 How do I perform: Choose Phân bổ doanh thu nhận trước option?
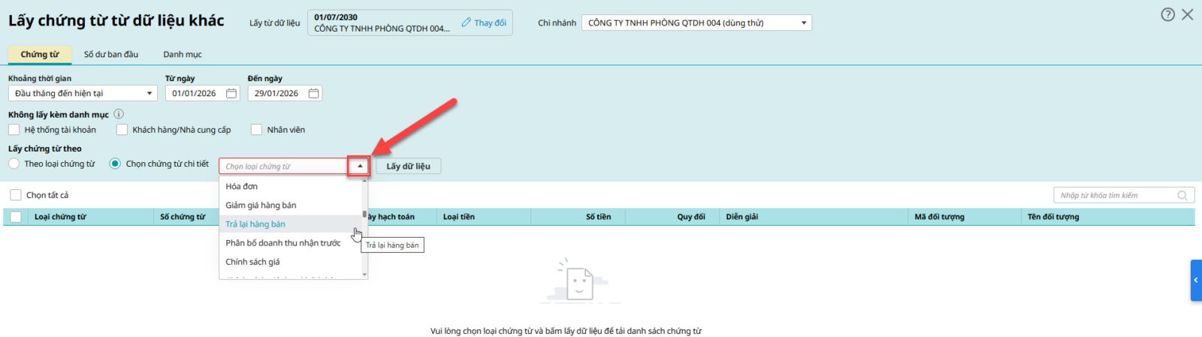(x=291, y=242)
